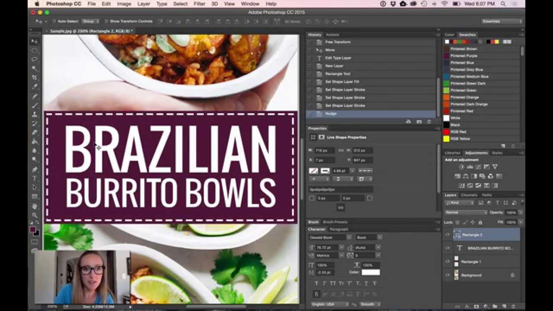Open the Normal blend mode dropdown
Image resolution: width=553 pixels, height=311 pixels.
click(x=466, y=213)
